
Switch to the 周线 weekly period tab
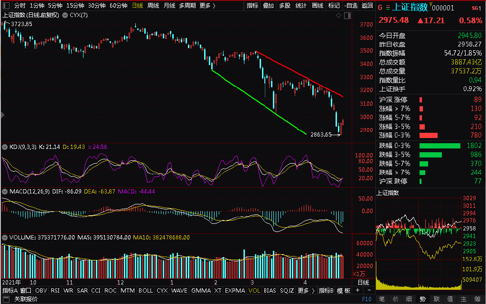(153, 6)
